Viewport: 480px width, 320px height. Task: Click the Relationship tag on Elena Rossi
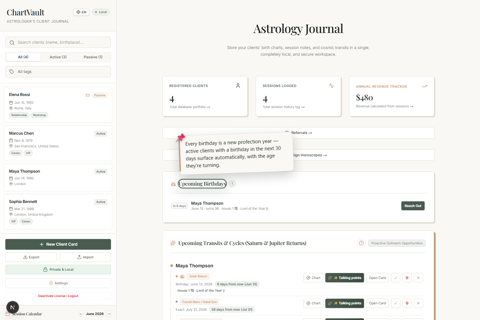click(19, 115)
